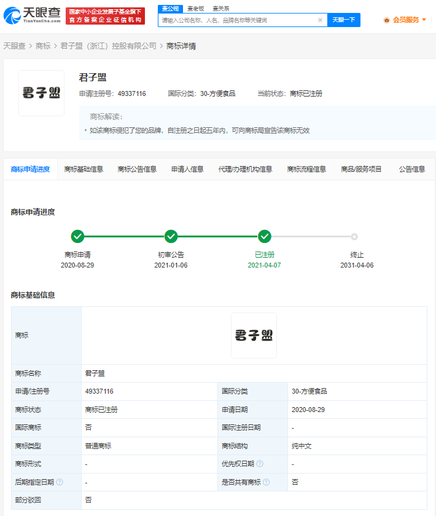Click help icon next to 优先权日期
The height and width of the screenshot is (516, 436).
click(260, 464)
